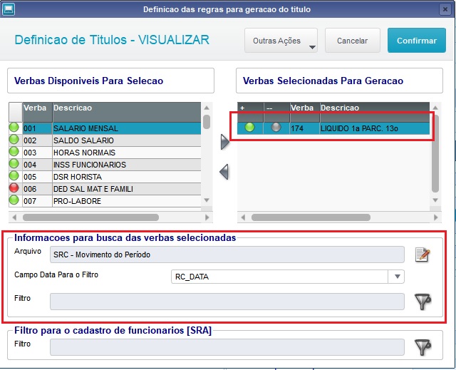Click green status dot of verba 002
The image size is (456, 370).
(14, 140)
